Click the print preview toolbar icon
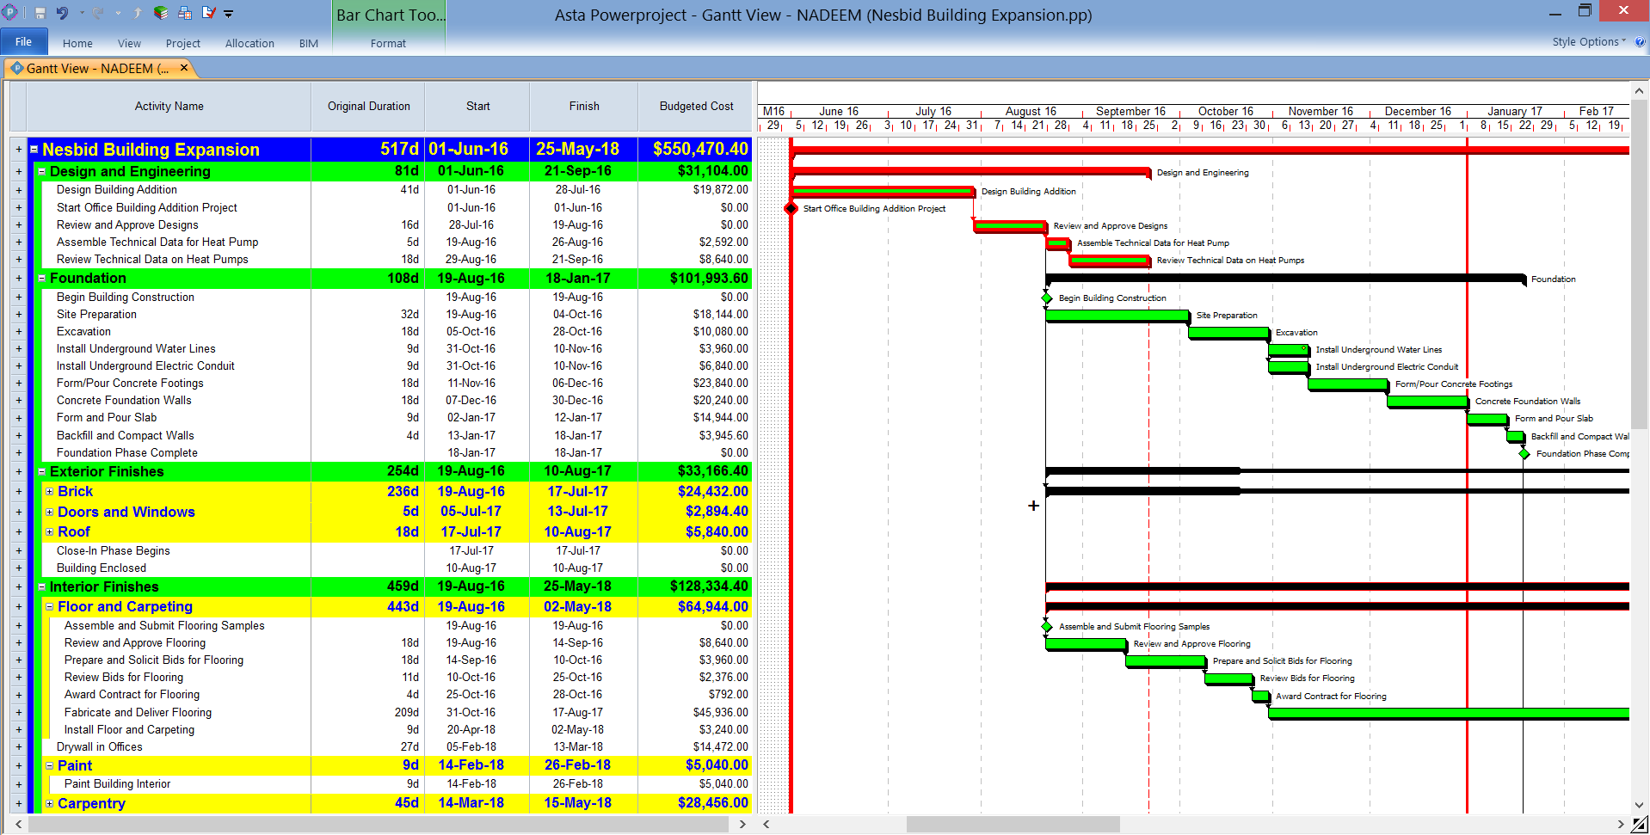The width and height of the screenshot is (1650, 835). pyautogui.click(x=185, y=13)
